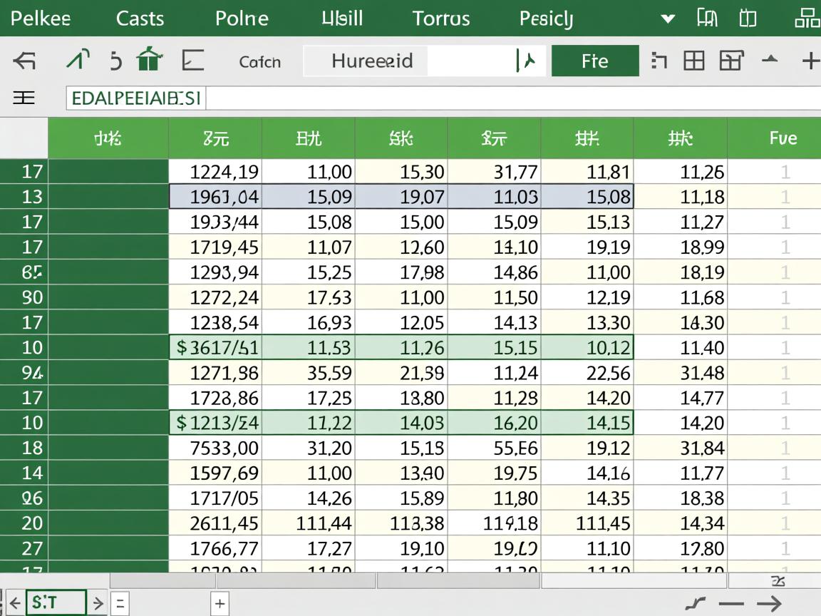Click the grid table icon in toolbar

click(x=693, y=61)
